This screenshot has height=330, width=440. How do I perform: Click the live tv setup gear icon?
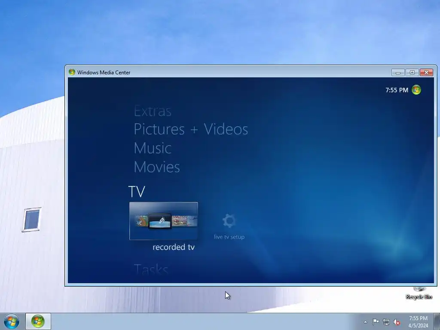(229, 221)
